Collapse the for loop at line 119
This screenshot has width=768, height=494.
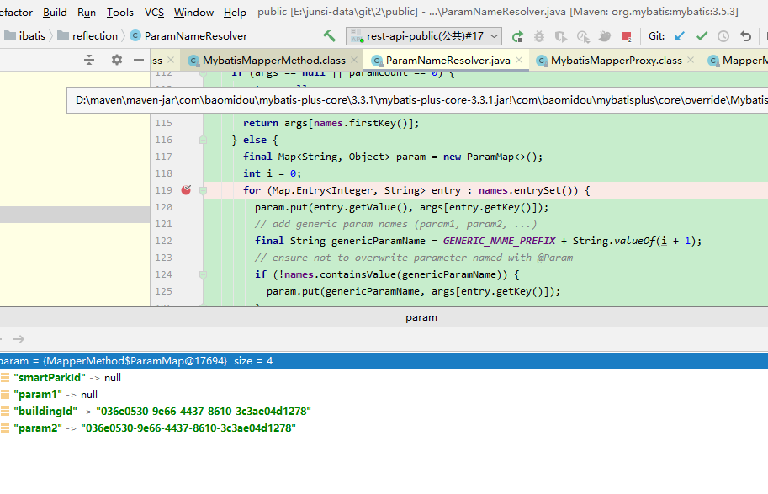(203, 191)
